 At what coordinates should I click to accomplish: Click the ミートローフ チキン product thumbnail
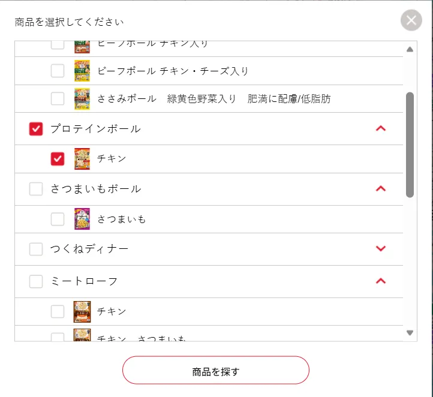82,311
